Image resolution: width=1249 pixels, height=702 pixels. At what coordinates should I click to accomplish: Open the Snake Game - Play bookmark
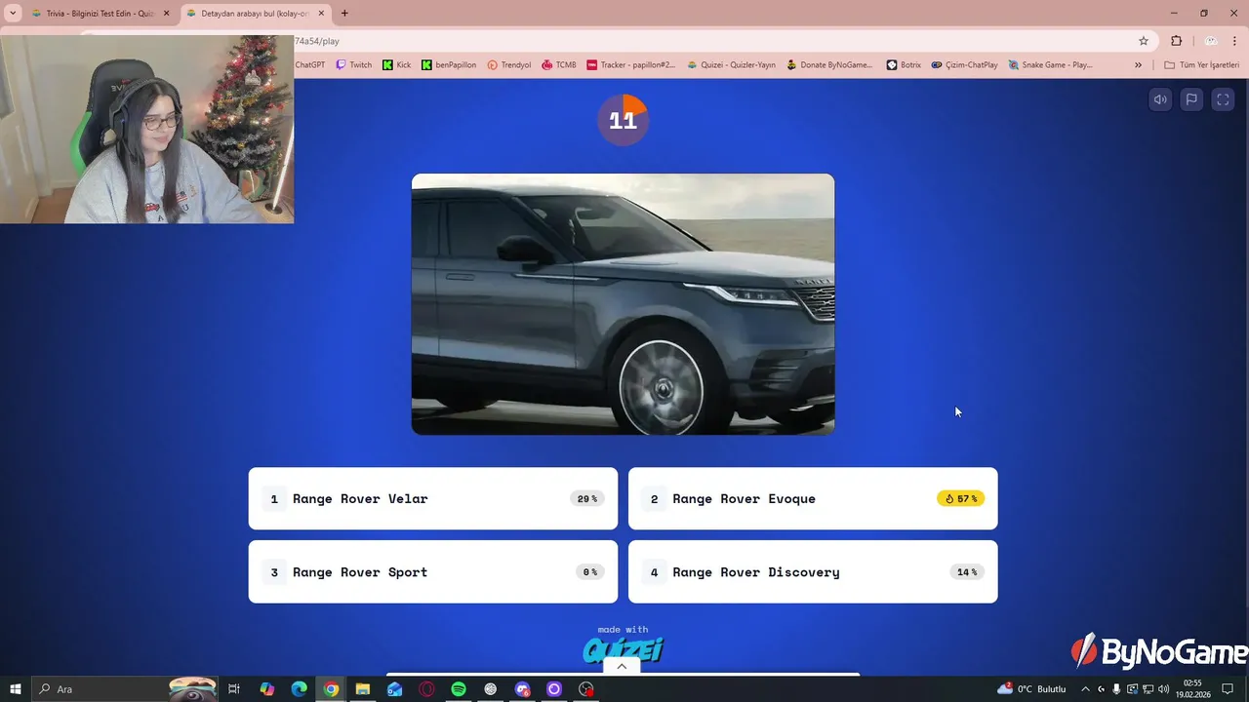[x=1050, y=65]
